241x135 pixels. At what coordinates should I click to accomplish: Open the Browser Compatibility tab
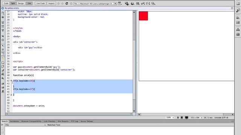[31, 121]
